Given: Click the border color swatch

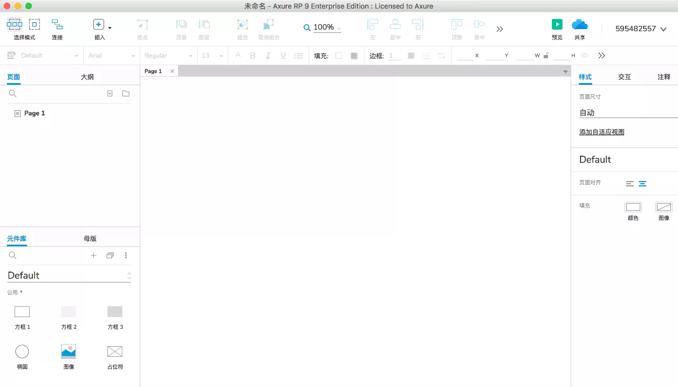Looking at the screenshot, I should pyautogui.click(x=411, y=56).
